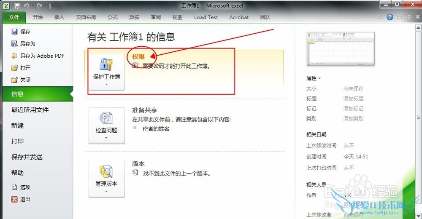Viewport: 422px width, 219px height.
Task: Click the scrollbar down arrow at bottom right
Action: pyautogui.click(x=418, y=216)
